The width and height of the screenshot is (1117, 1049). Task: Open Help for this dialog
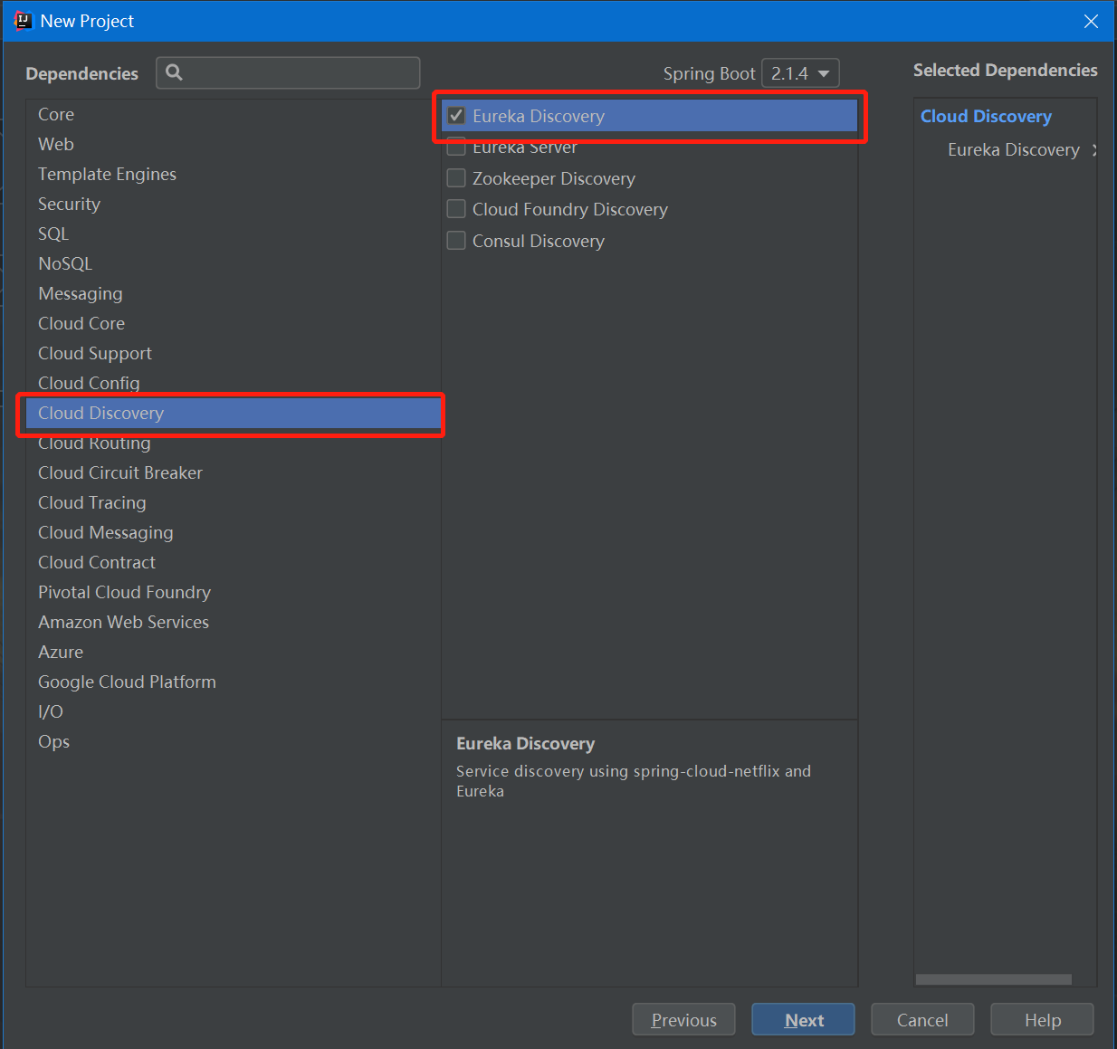(x=1042, y=1020)
